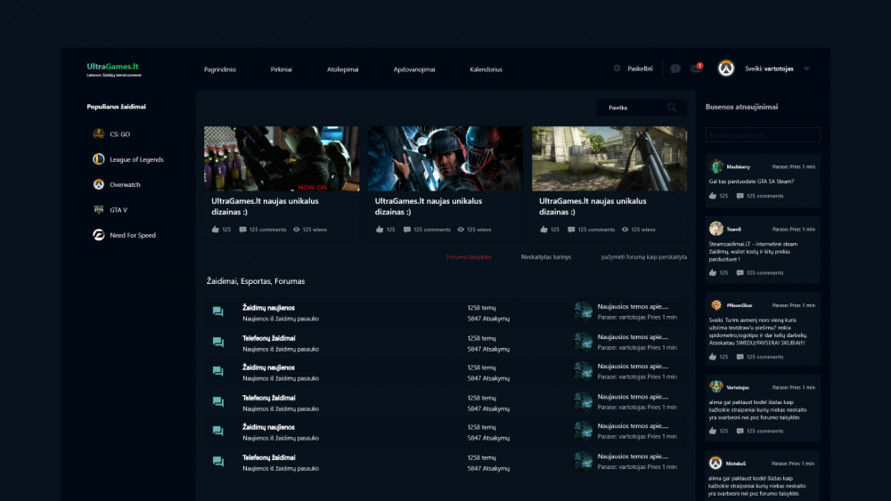Click the info chat bubble icon in header
The height and width of the screenshot is (501, 891).
675,69
